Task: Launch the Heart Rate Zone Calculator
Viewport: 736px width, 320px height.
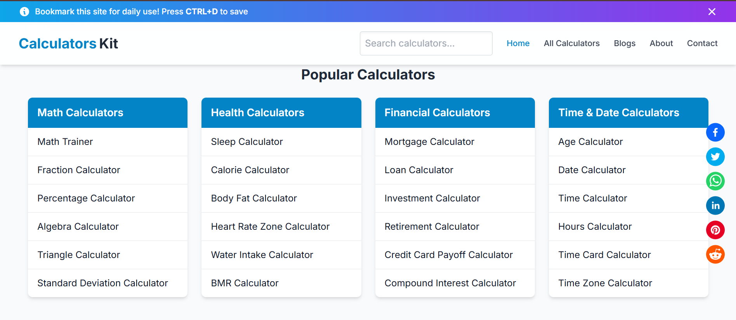Action: point(270,227)
